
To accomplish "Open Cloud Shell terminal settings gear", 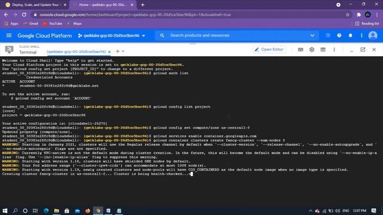I will coord(312,50).
